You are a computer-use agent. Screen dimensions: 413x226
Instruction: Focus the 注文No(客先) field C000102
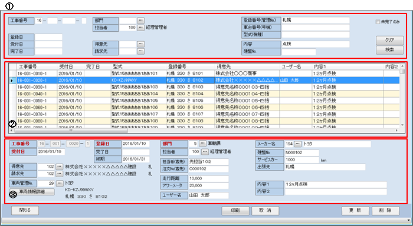pos(209,169)
